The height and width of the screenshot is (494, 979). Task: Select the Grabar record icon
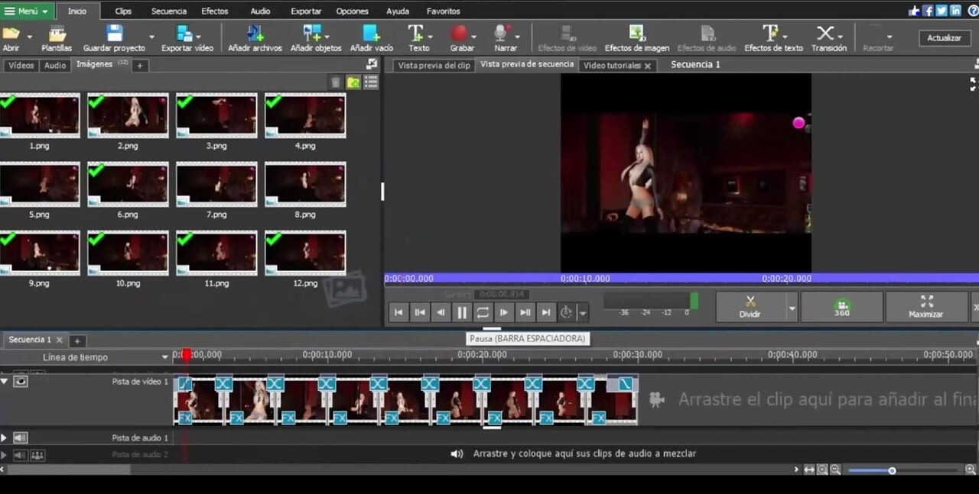(459, 34)
